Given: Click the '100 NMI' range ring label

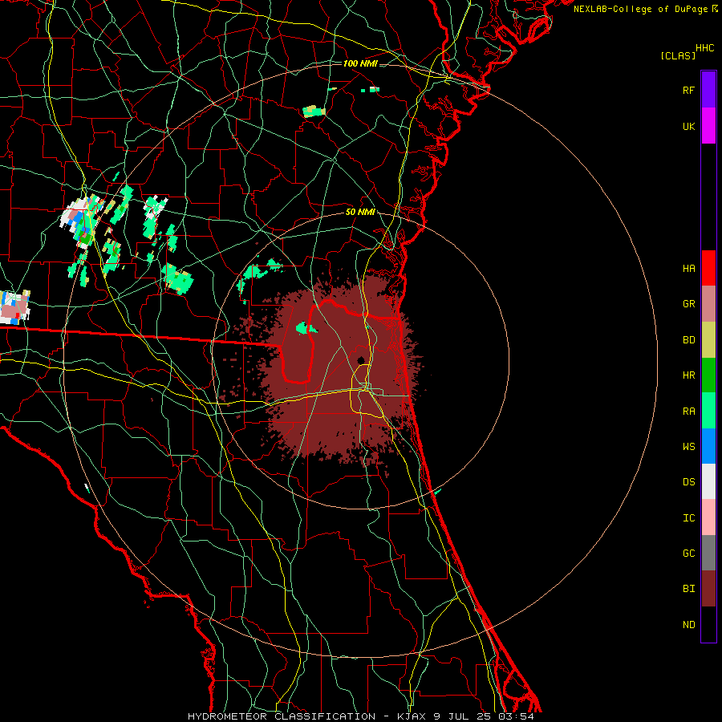Looking at the screenshot, I should tap(360, 63).
